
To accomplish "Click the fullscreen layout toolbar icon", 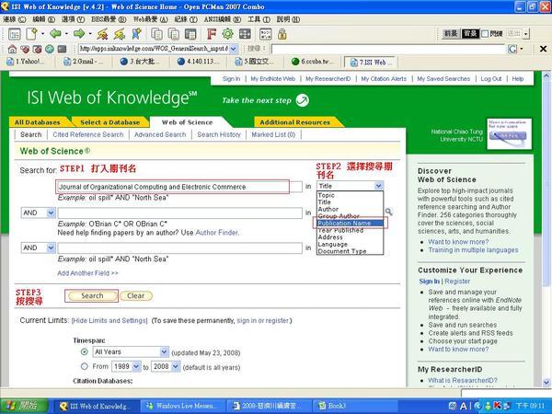I will (x=245, y=34).
